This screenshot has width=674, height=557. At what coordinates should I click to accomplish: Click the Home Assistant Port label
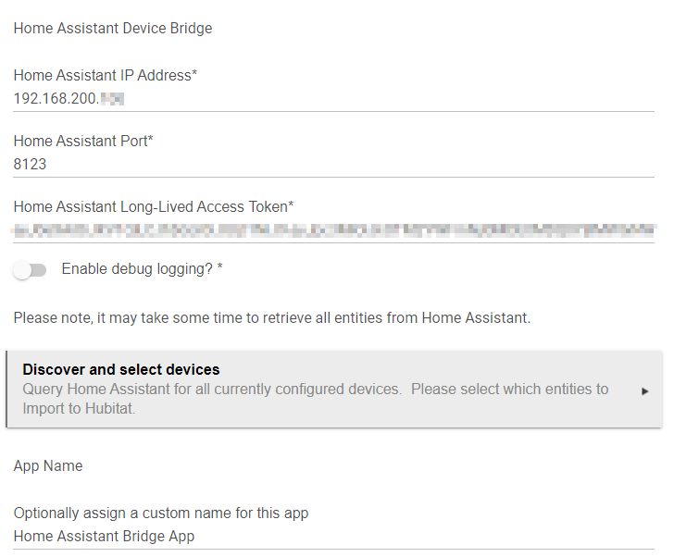click(80, 142)
